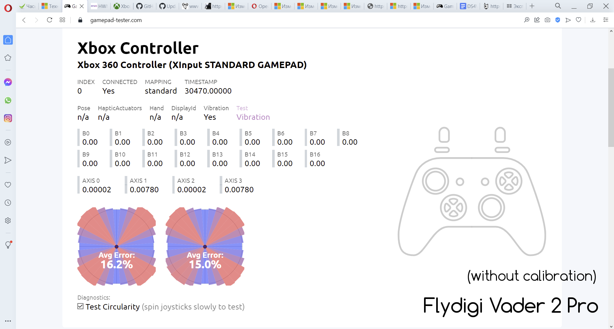Toggle the ad blocker shield icon
This screenshot has height=329, width=614.
pyautogui.click(x=558, y=20)
